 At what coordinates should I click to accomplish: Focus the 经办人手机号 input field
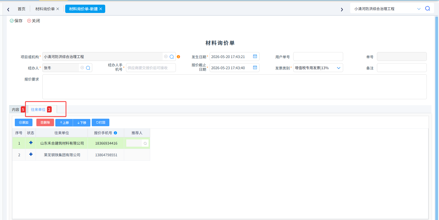pyautogui.click(x=151, y=68)
